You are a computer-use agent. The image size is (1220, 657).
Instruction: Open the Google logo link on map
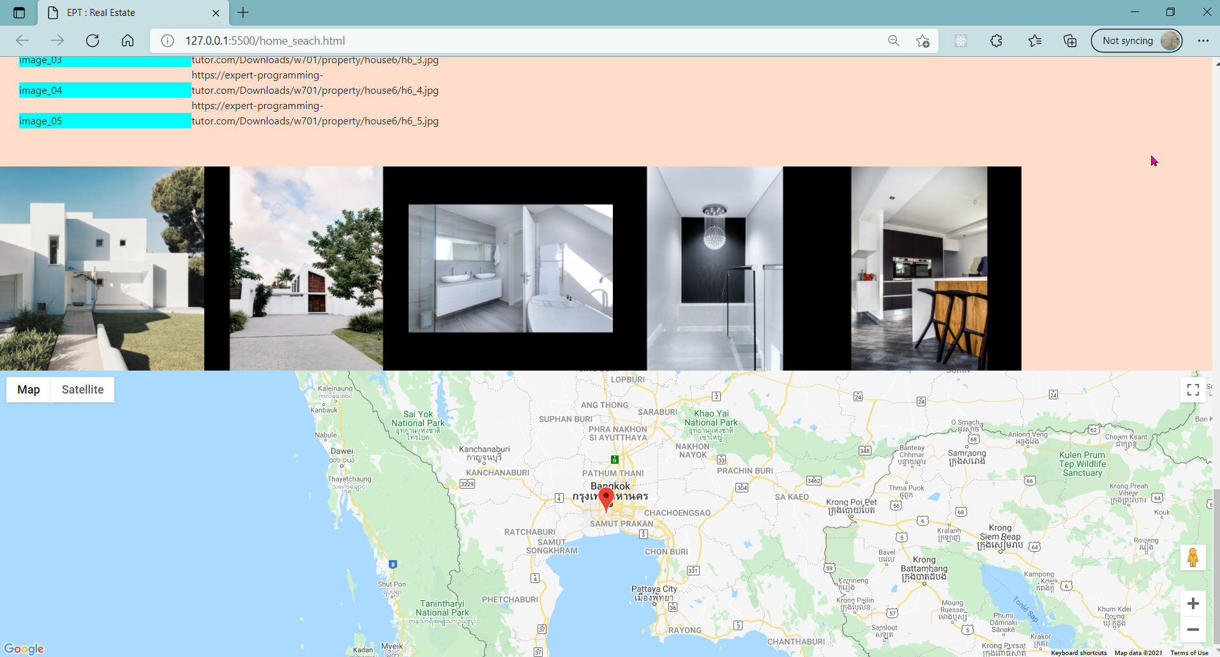(24, 649)
